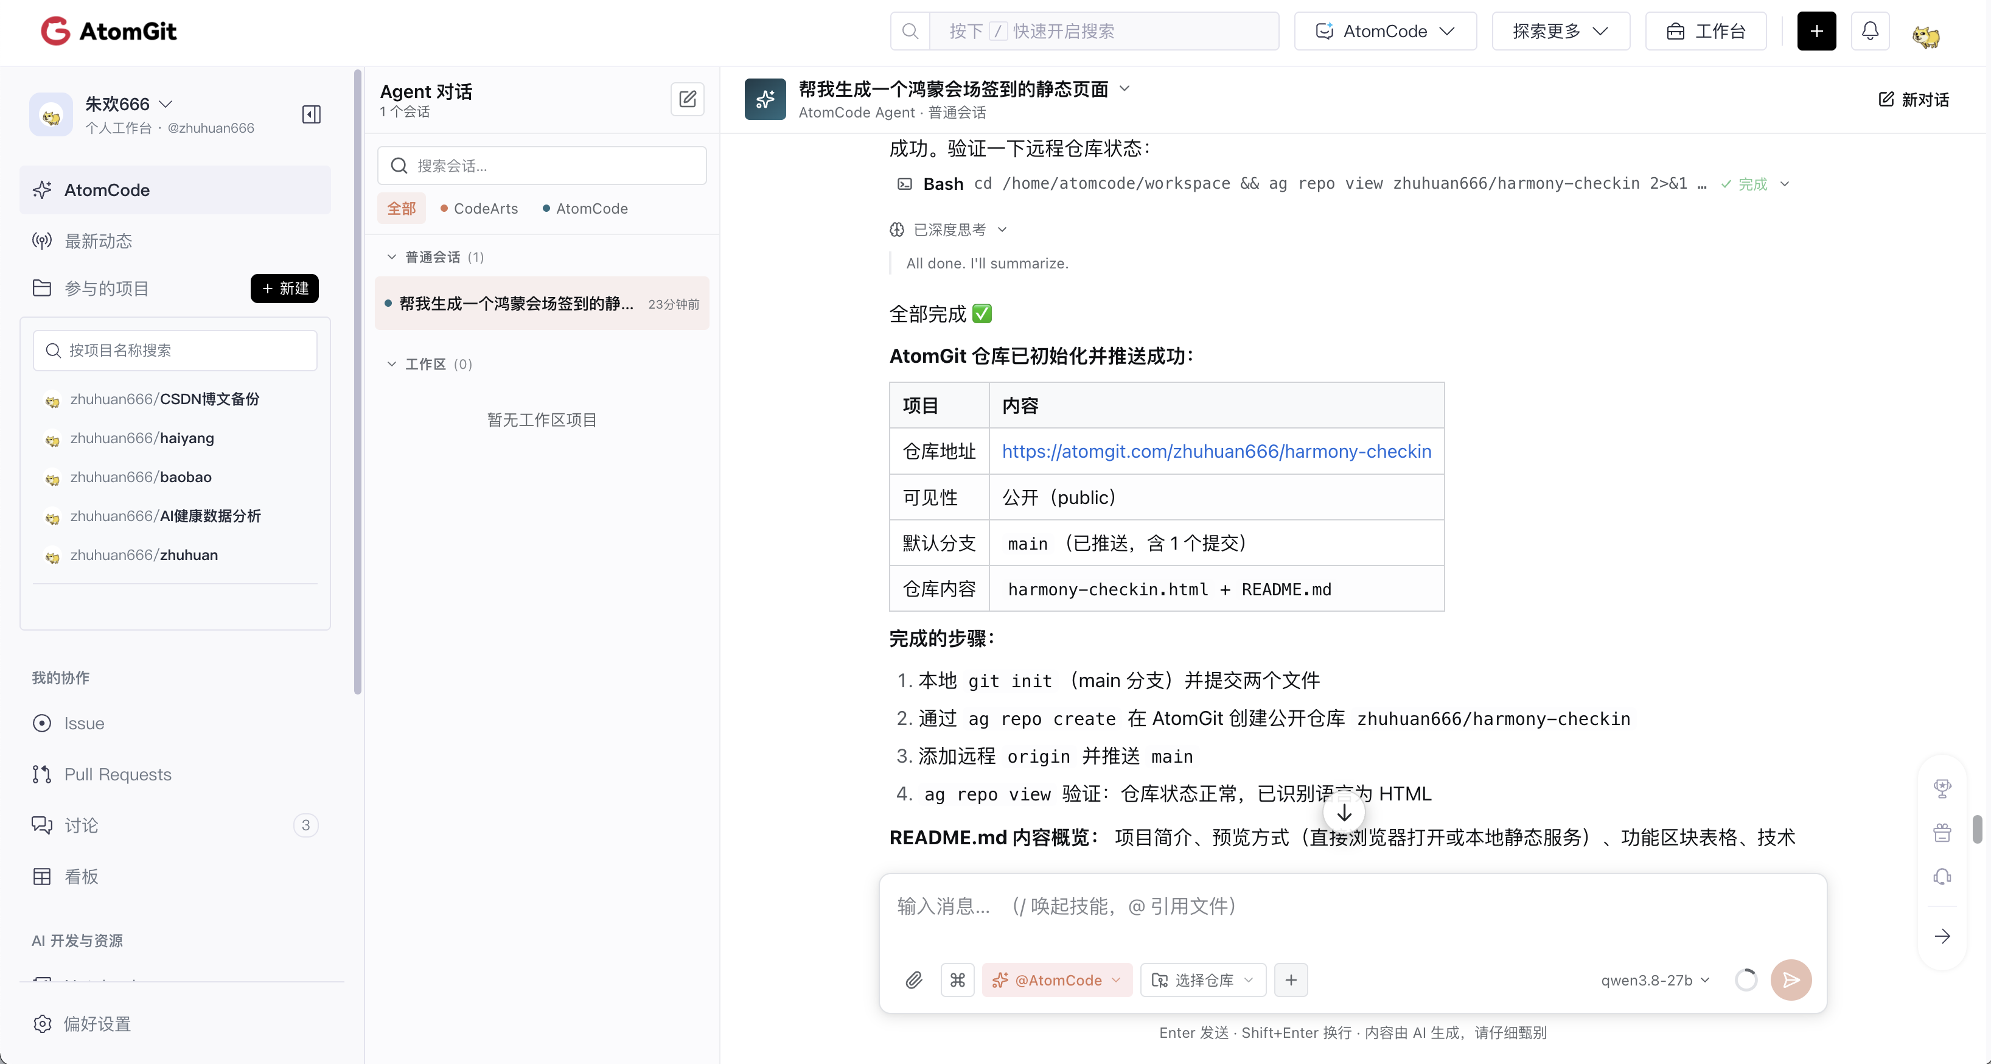Screen dimensions: 1991x1064
Task: Open the 选择仓库 dropdown
Action: (1202, 980)
